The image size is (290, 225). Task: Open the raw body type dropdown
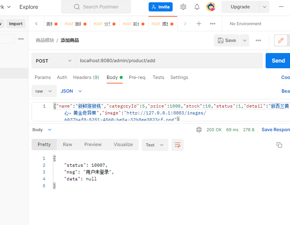44,91
